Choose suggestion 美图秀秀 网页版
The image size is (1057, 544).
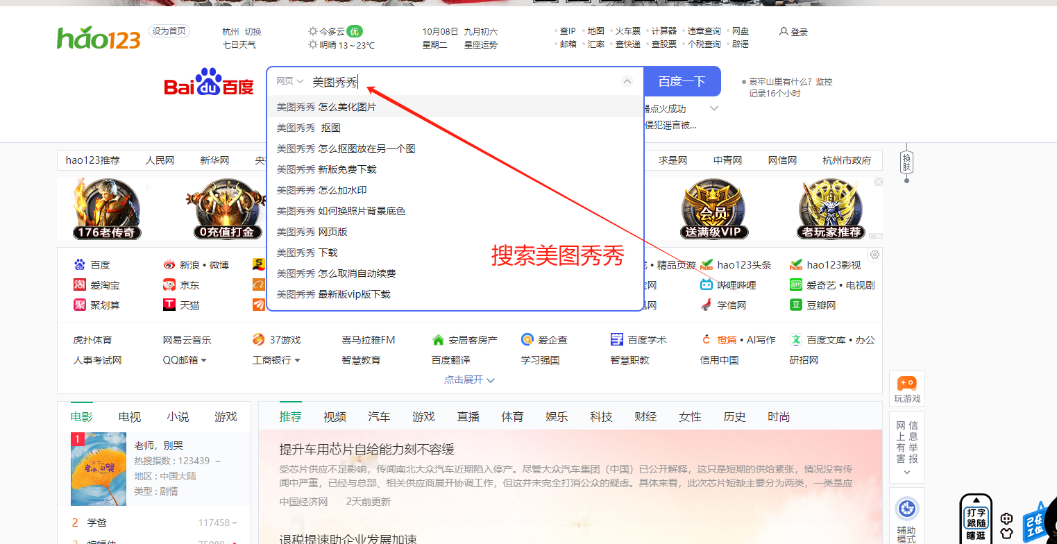[312, 232]
